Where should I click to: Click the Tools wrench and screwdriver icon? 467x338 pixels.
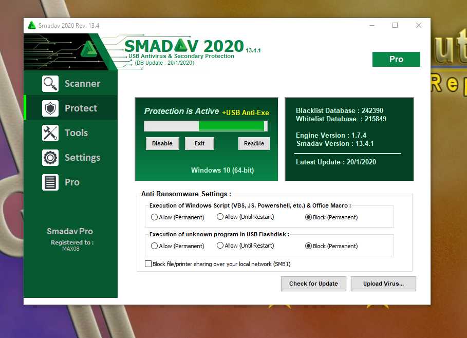50,133
